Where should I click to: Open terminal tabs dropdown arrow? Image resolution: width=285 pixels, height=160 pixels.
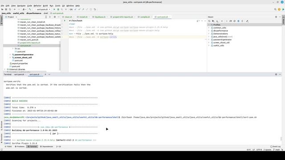pos(49,74)
